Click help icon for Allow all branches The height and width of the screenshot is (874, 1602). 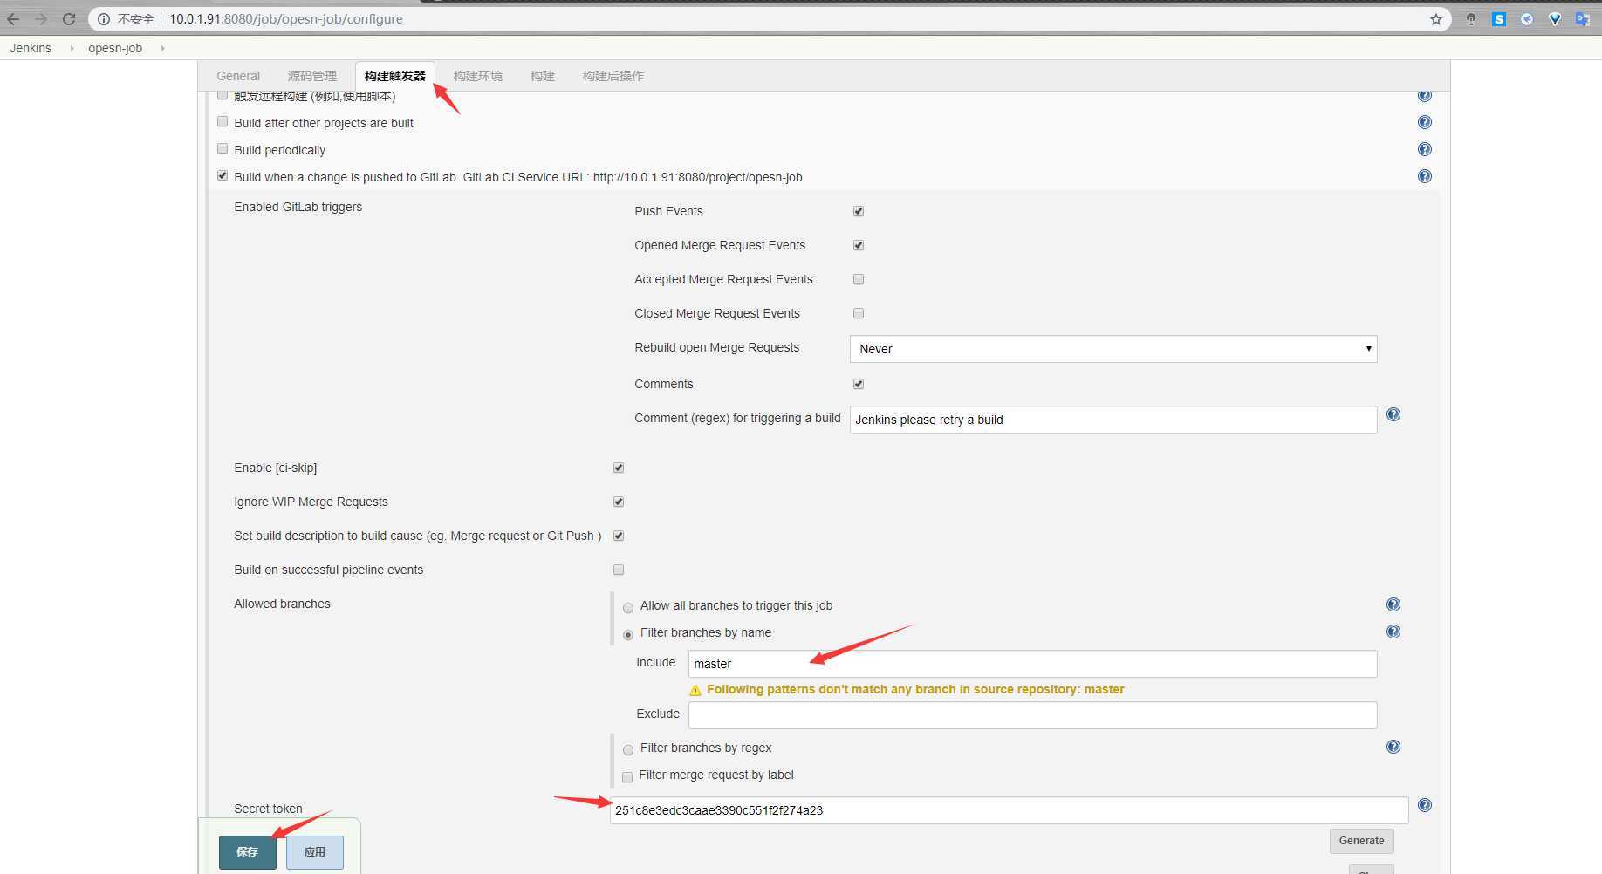[1393, 604]
